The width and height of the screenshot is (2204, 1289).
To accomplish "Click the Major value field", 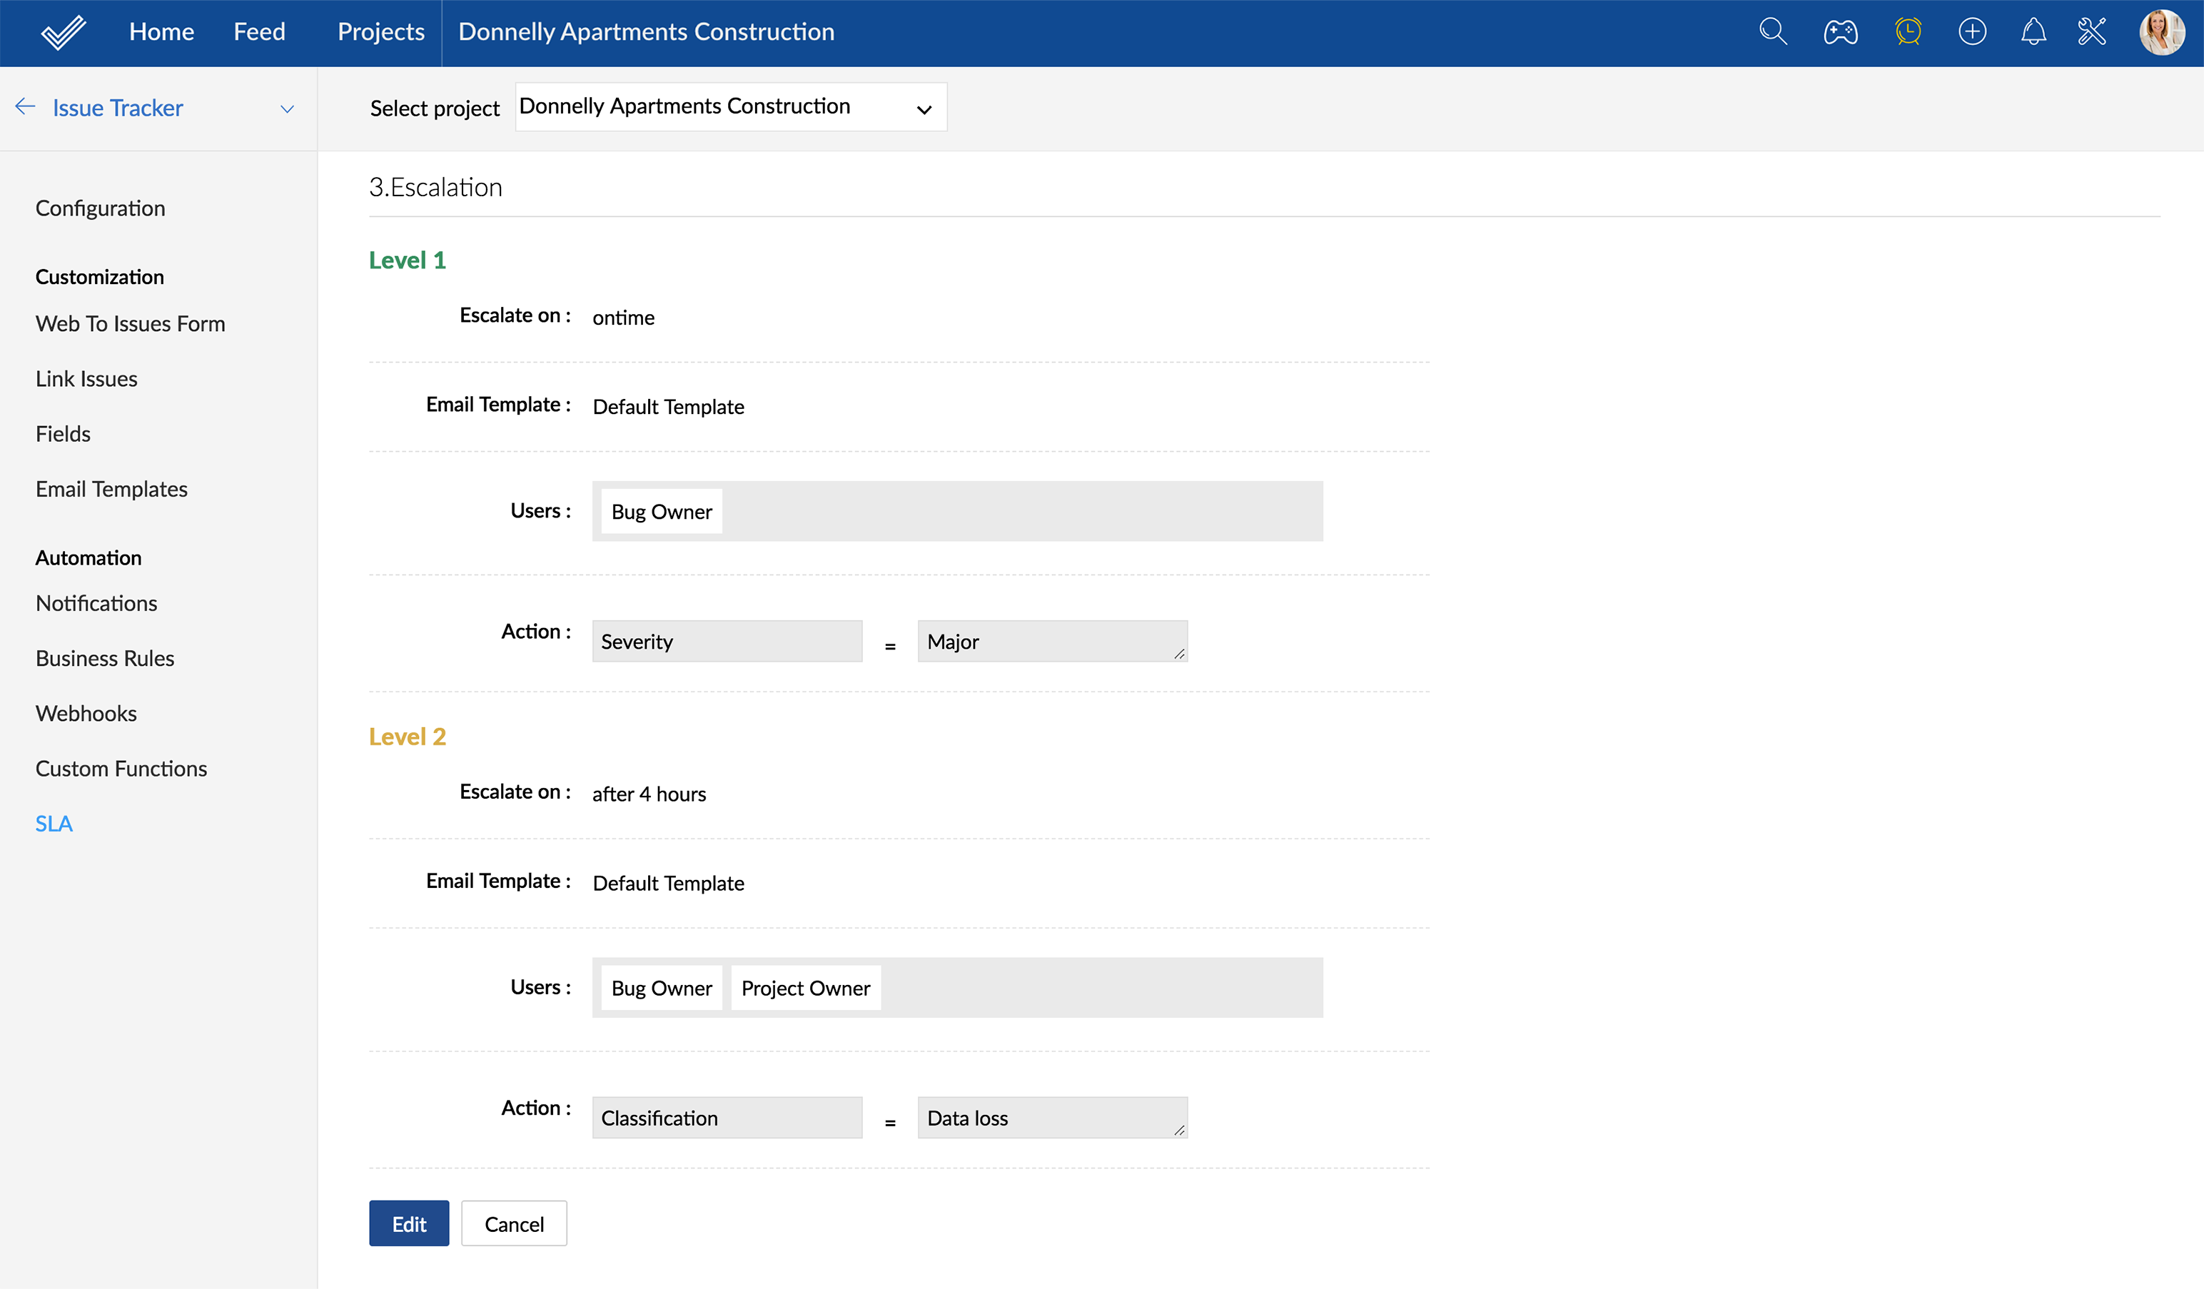I will click(1052, 641).
